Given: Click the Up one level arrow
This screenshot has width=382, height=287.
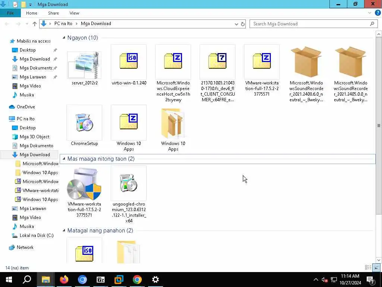Looking at the screenshot, I should tap(35, 24).
